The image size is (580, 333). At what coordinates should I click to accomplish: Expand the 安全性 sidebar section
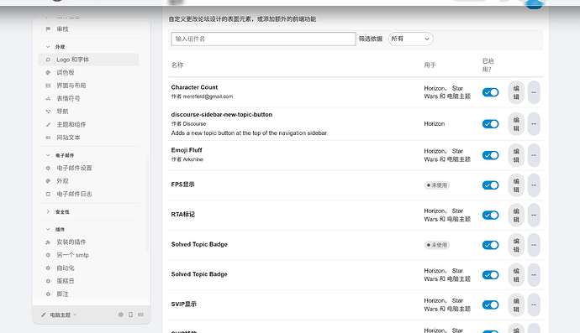point(48,212)
